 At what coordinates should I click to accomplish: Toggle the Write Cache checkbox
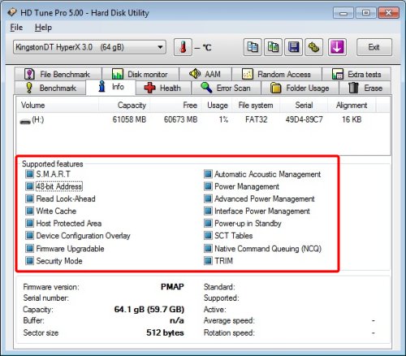point(29,211)
